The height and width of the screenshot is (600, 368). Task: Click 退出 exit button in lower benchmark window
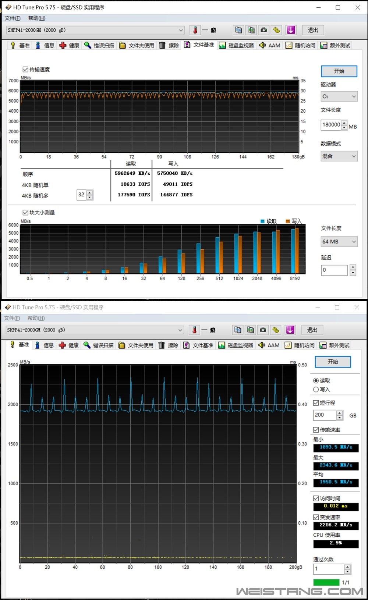click(312, 330)
